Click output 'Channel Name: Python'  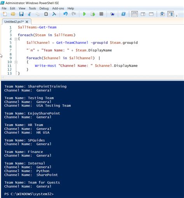pos(27,171)
